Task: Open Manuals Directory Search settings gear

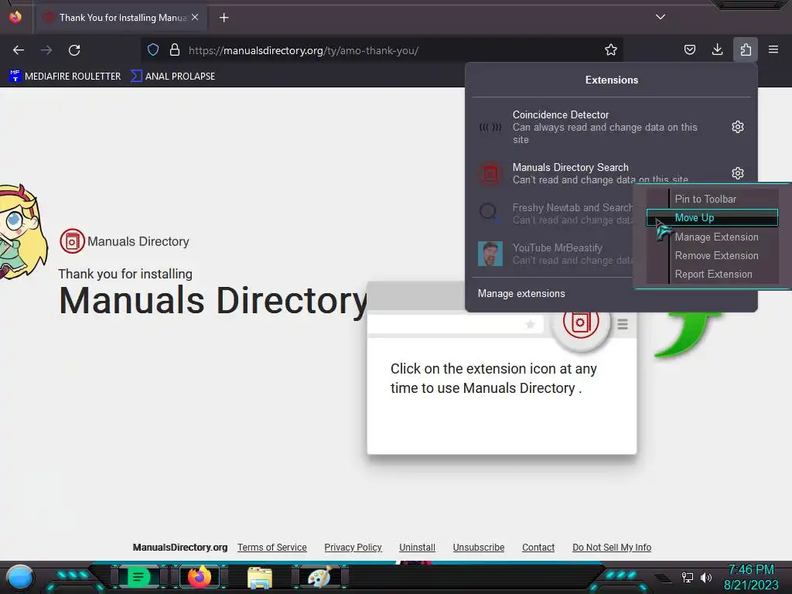Action: [x=737, y=173]
